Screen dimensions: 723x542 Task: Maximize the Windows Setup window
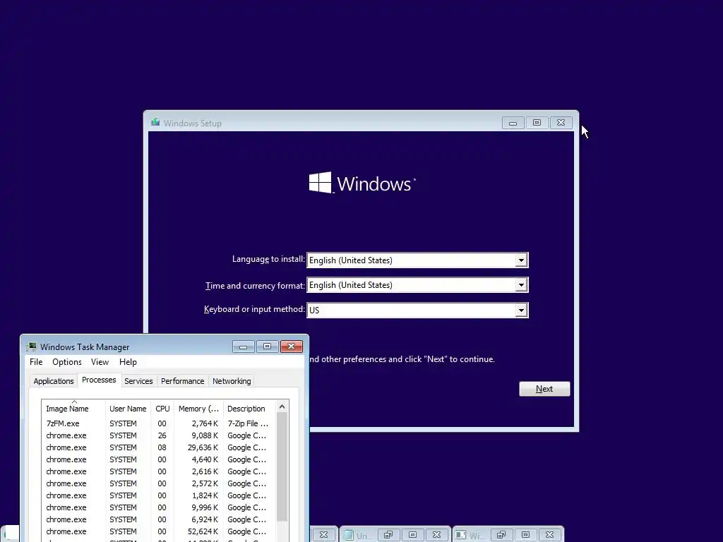pos(537,123)
